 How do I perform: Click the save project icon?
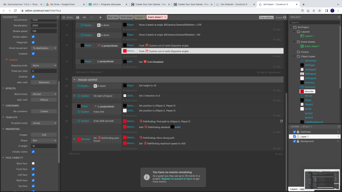tap(77, 17)
